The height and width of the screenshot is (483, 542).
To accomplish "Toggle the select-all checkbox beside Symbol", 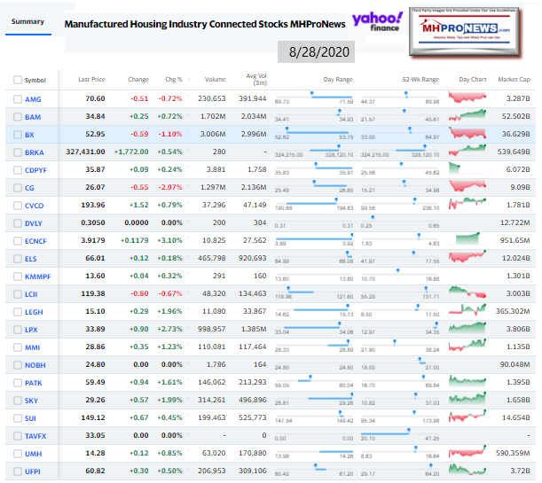I will [x=18, y=80].
